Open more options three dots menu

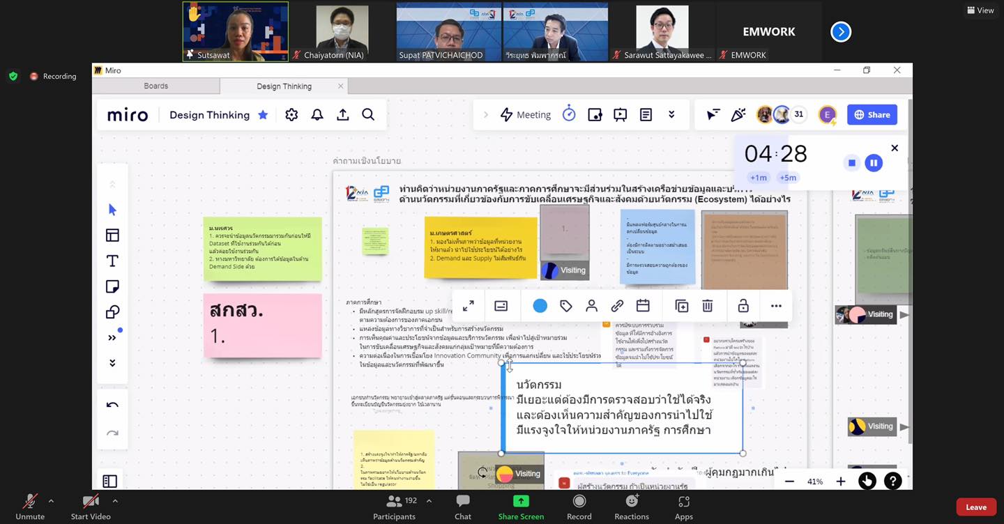pos(776,306)
